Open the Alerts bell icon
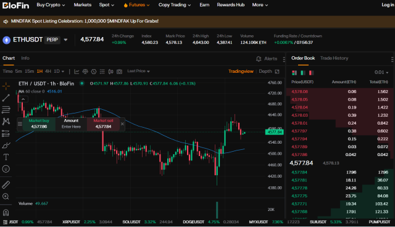 [x=259, y=59]
